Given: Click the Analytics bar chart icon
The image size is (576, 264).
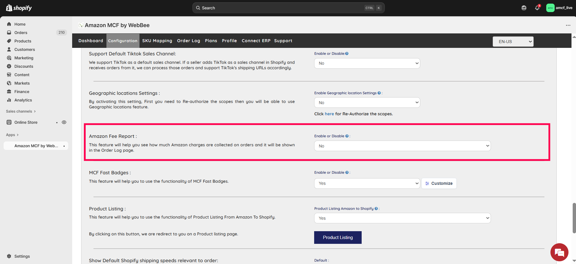Looking at the screenshot, I should point(9,100).
